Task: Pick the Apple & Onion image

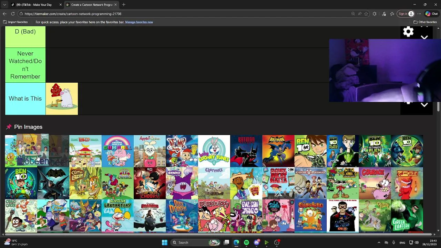Action: click(x=150, y=151)
